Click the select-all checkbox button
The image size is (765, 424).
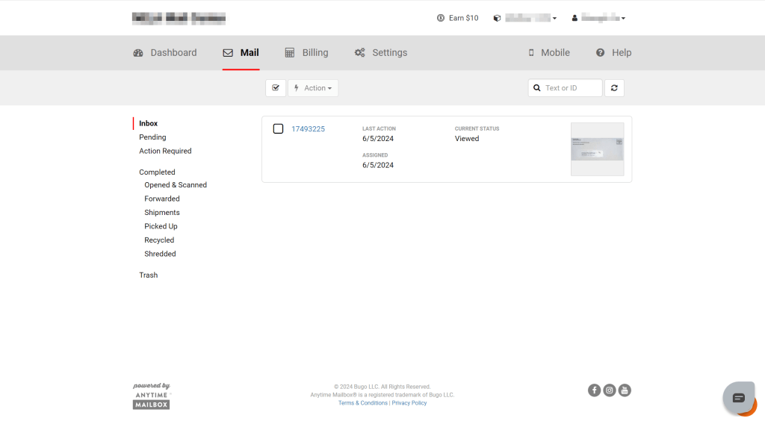[x=276, y=88]
